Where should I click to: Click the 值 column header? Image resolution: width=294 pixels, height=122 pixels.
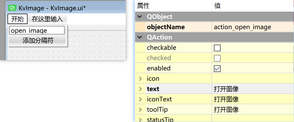(x=217, y=6)
